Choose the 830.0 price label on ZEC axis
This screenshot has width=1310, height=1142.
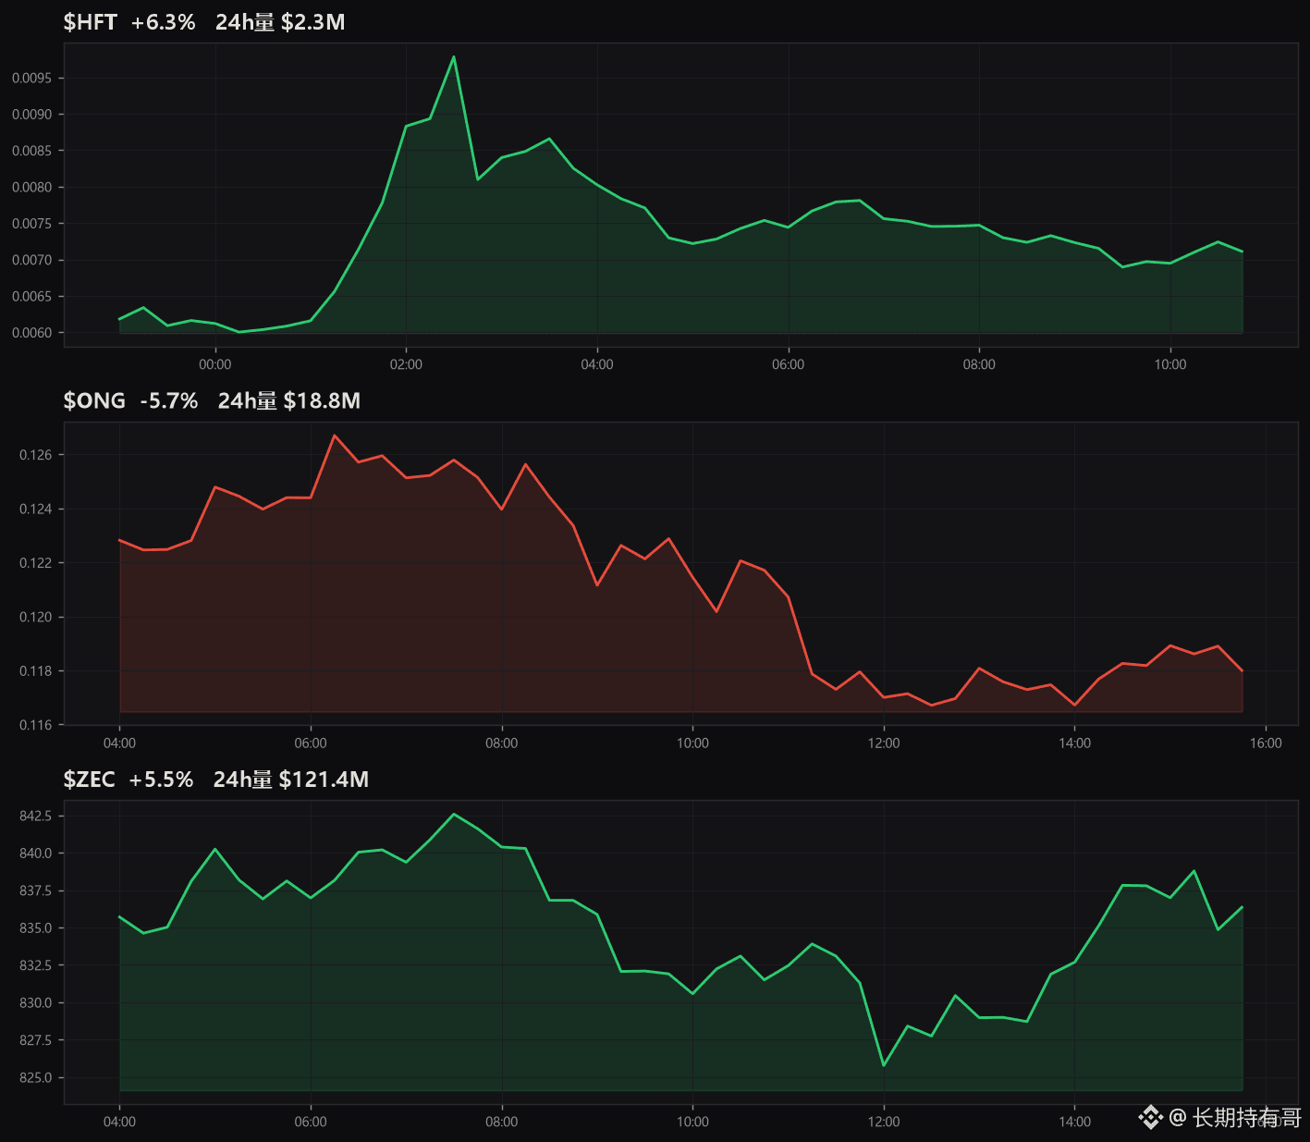point(36,1003)
